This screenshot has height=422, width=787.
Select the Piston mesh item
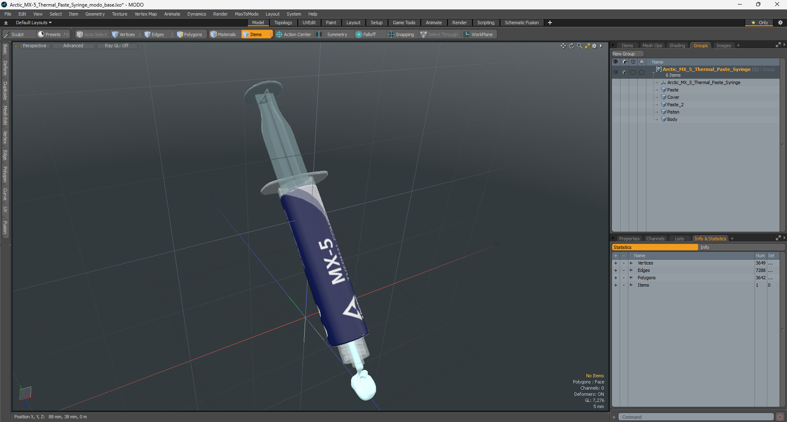673,112
